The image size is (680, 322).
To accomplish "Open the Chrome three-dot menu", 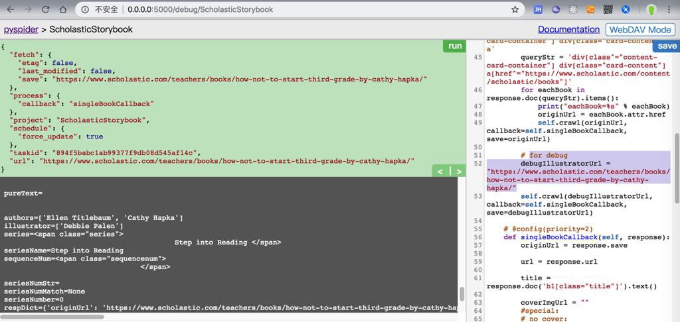I will (x=669, y=9).
